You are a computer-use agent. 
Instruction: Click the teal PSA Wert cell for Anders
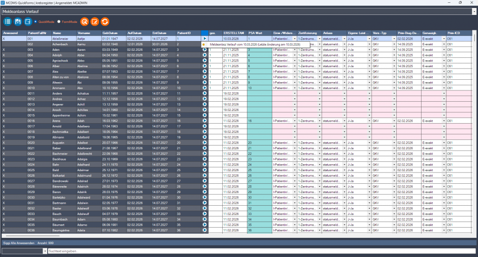259,93
